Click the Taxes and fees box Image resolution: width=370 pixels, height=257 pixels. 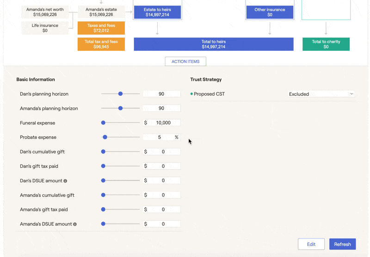[x=101, y=28]
